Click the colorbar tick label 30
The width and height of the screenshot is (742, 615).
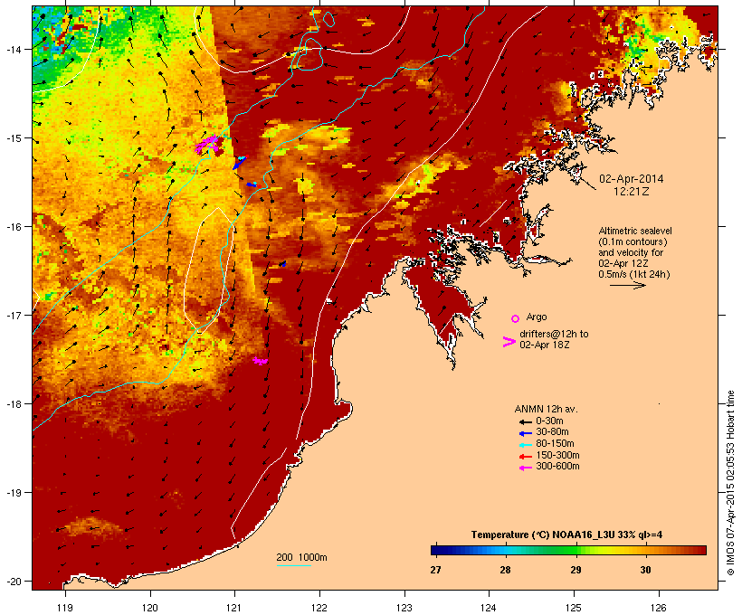pyautogui.click(x=645, y=570)
